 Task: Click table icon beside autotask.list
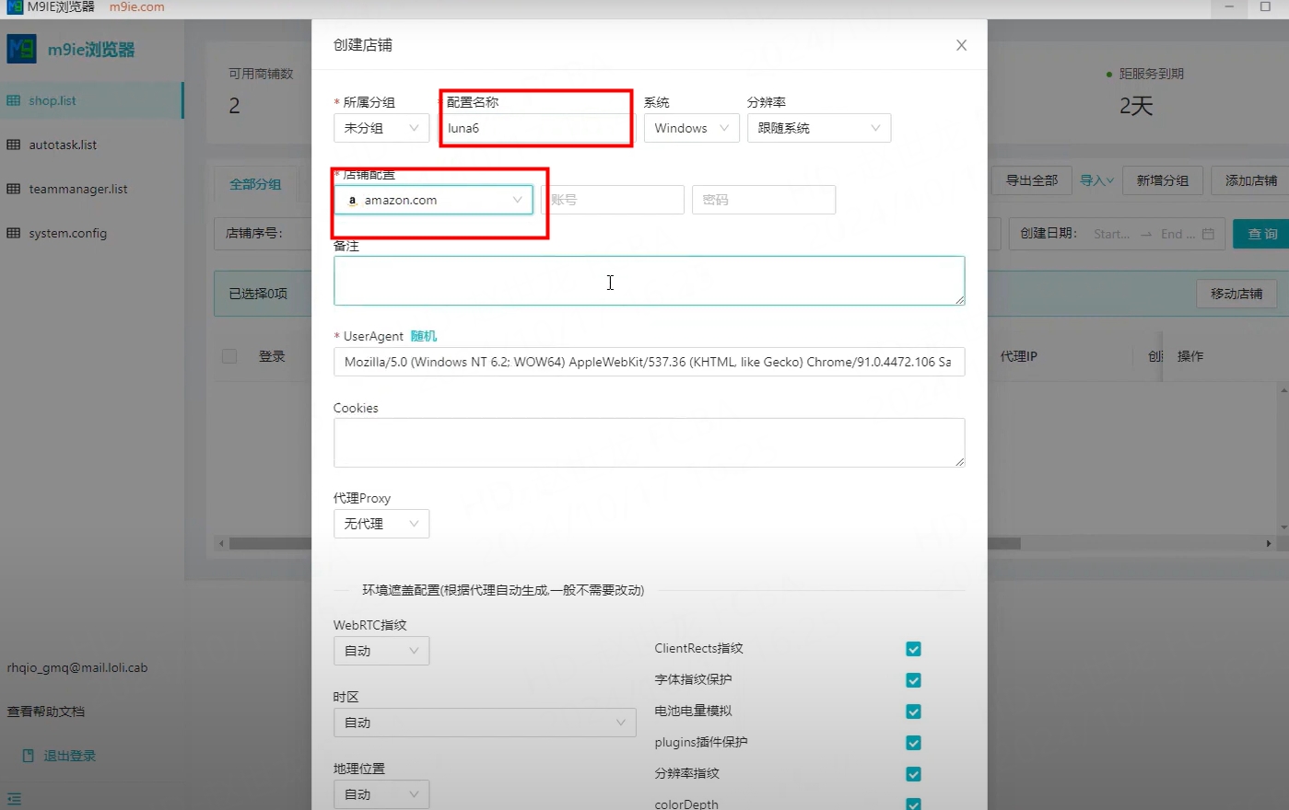[x=14, y=145]
